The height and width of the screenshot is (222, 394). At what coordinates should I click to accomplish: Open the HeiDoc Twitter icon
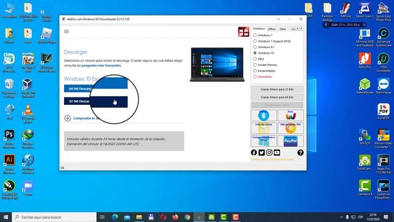[261, 152]
